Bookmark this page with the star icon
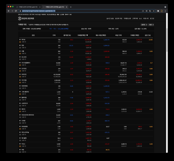174x161 pixels. click(x=154, y=11)
